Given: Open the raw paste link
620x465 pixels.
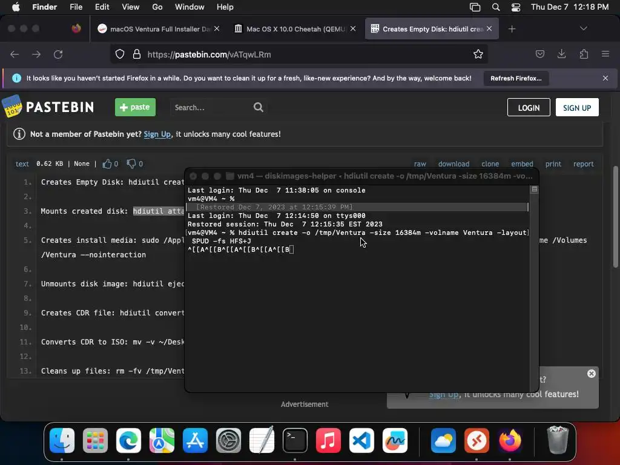Looking at the screenshot, I should pos(420,163).
